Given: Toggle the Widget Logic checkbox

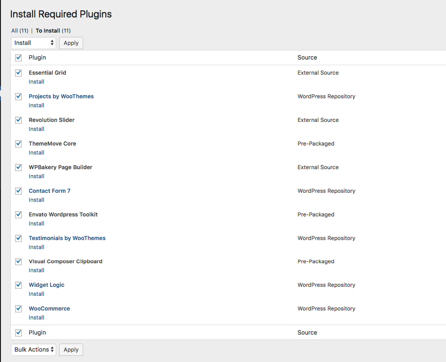Looking at the screenshot, I should (18, 285).
